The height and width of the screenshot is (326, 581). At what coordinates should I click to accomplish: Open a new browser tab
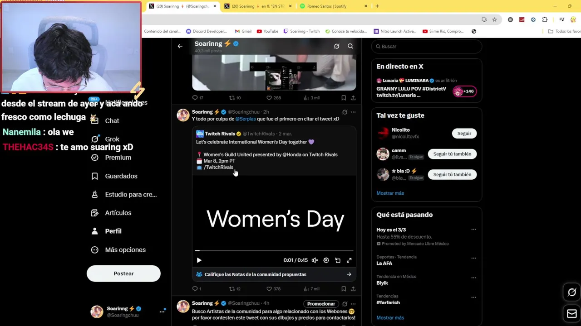377,6
